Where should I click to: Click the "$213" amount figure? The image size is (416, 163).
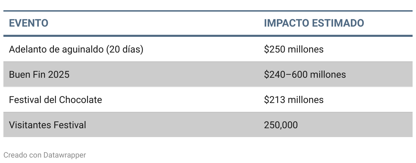pos(274,100)
